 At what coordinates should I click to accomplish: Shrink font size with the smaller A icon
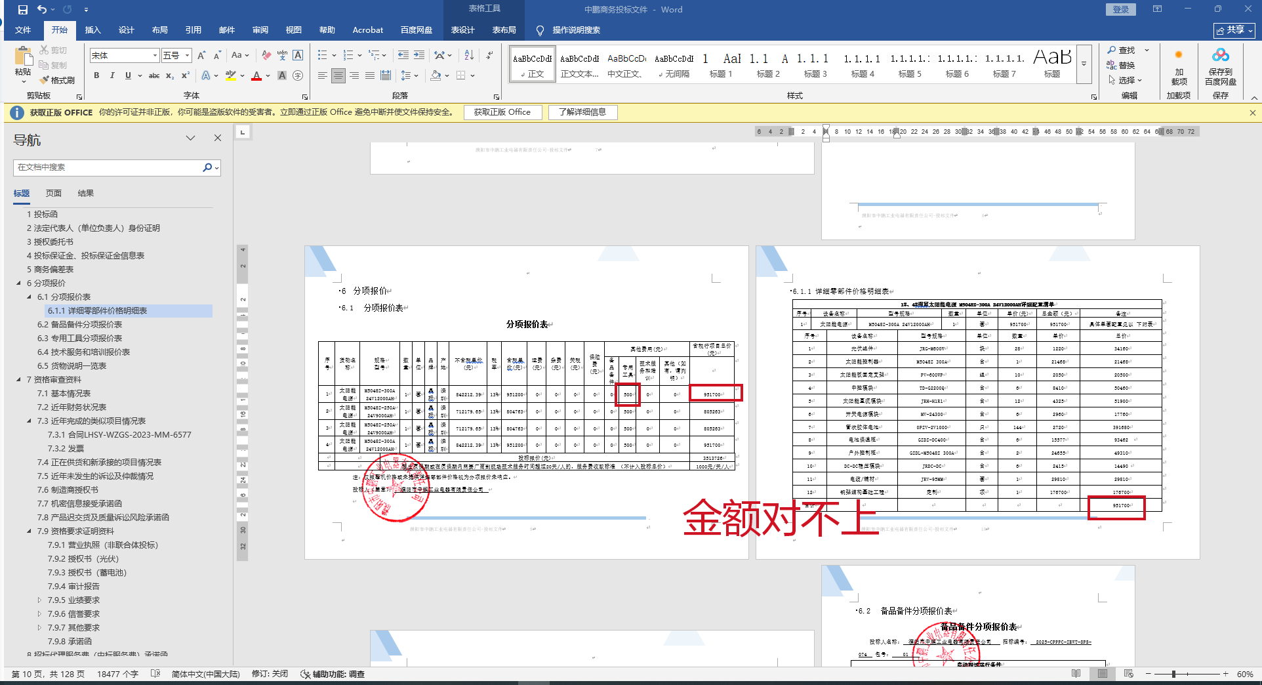click(217, 56)
